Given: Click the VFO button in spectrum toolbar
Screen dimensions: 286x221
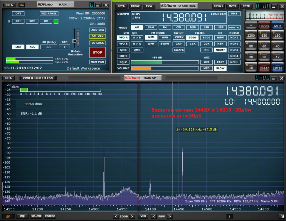Looking at the screenshot, I should click(143, 216).
